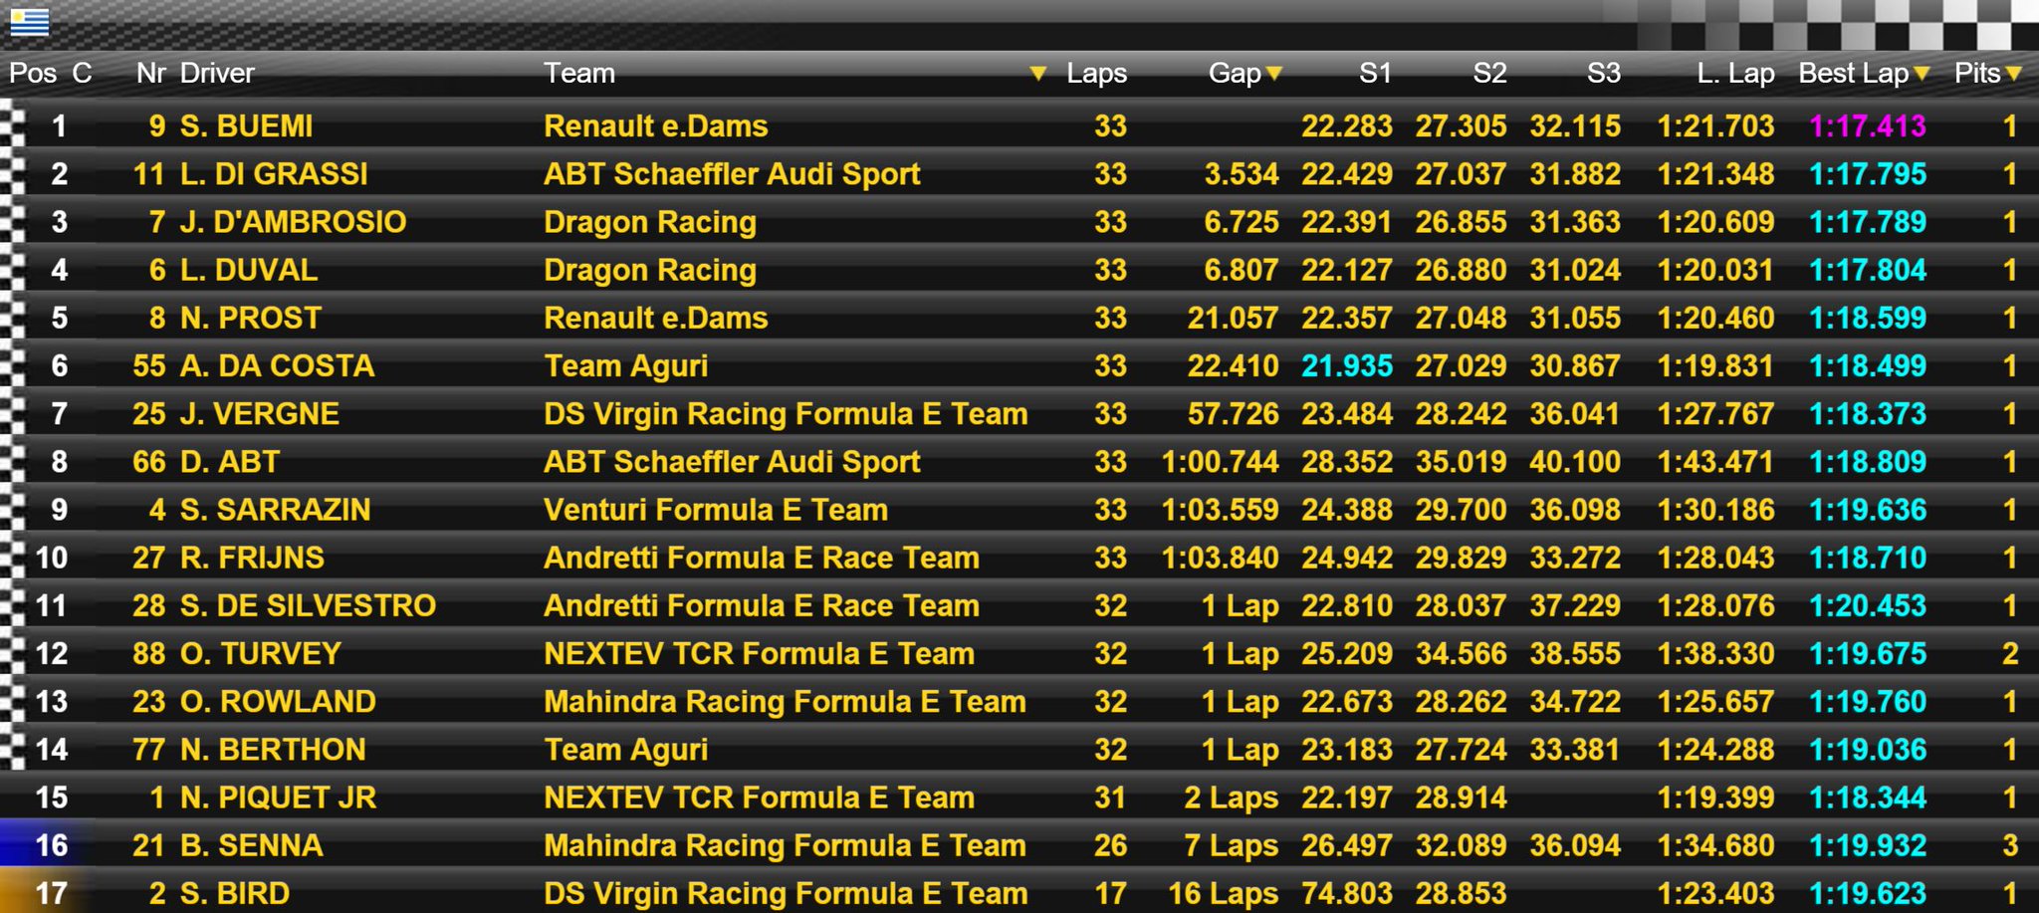
Task: Click gap value 57.726
Action: click(x=1233, y=413)
